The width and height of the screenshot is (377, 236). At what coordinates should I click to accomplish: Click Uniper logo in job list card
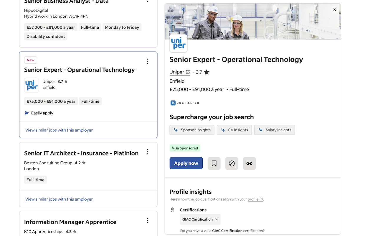[32, 85]
